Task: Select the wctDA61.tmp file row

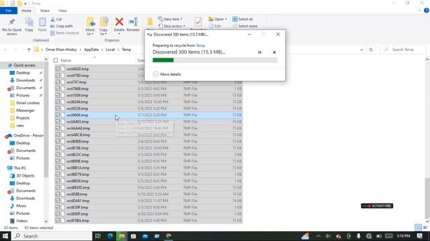Action: [x=148, y=201]
